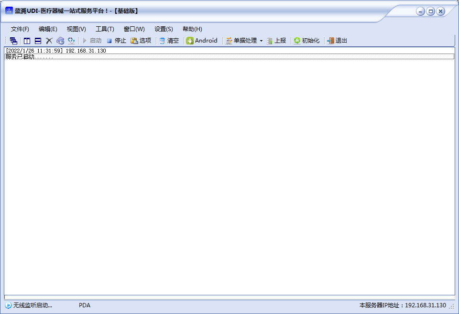459x314 pixels.
Task: Click the 单据处理 toolbar button
Action: tap(241, 41)
